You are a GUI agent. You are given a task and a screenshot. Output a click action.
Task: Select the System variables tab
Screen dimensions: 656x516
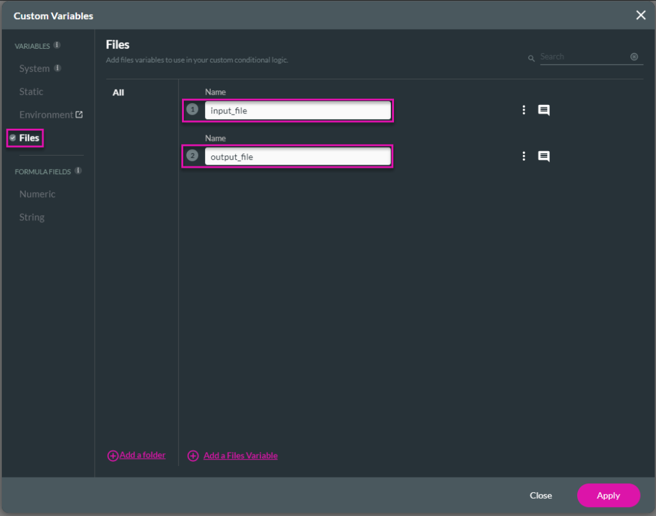click(34, 69)
